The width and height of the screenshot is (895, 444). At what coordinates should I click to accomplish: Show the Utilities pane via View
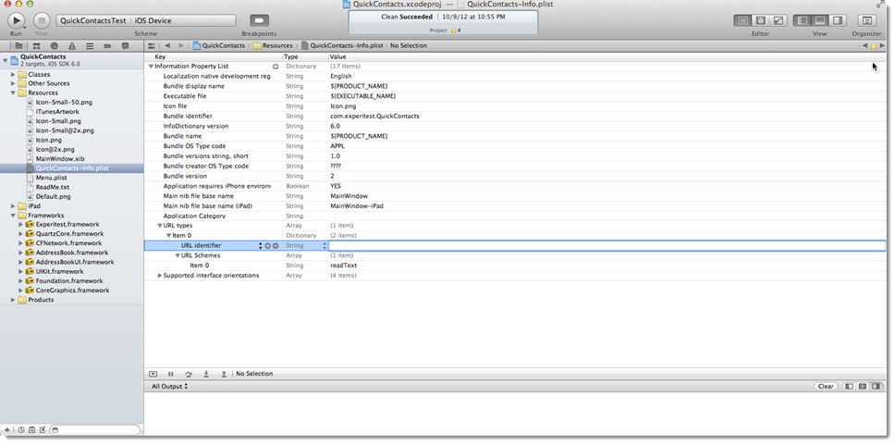coord(837,19)
